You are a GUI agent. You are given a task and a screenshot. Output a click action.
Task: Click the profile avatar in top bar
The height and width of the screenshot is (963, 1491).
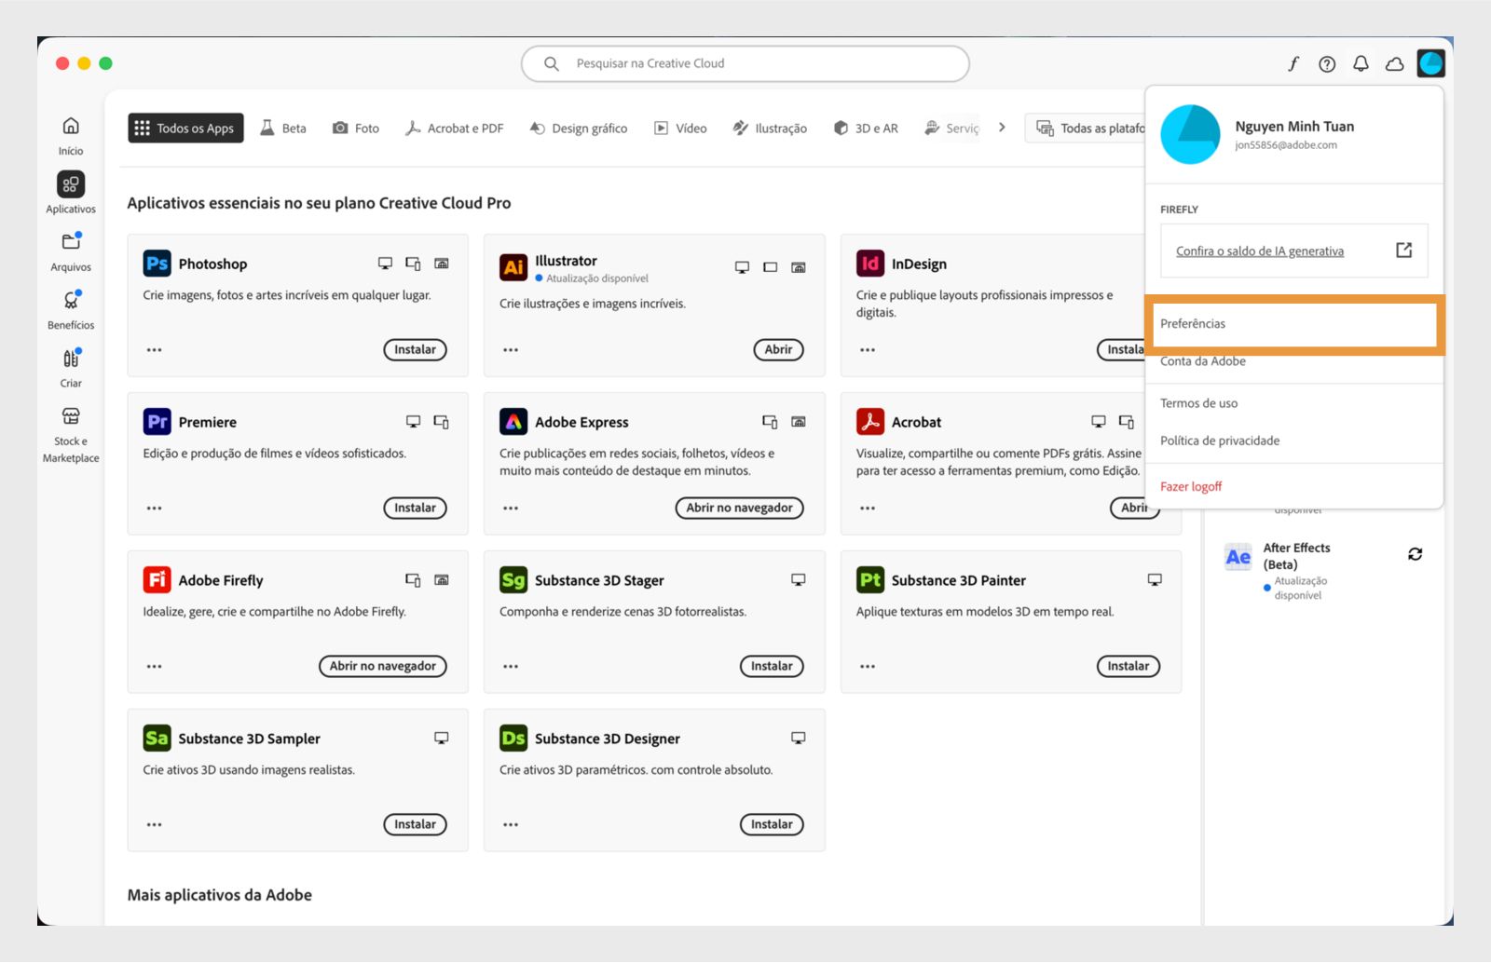tap(1430, 63)
